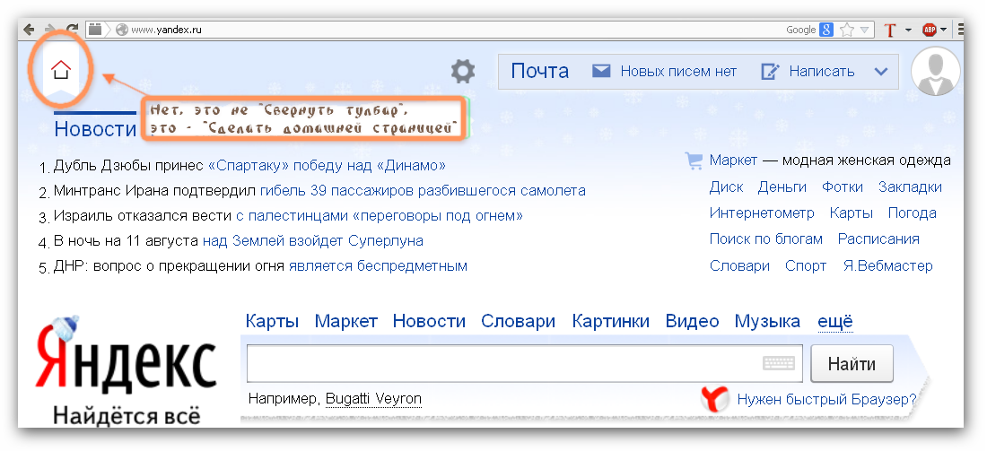Screen dimensions: 987x451
Task: Click 'Новых писем нет' link
Action: [678, 72]
